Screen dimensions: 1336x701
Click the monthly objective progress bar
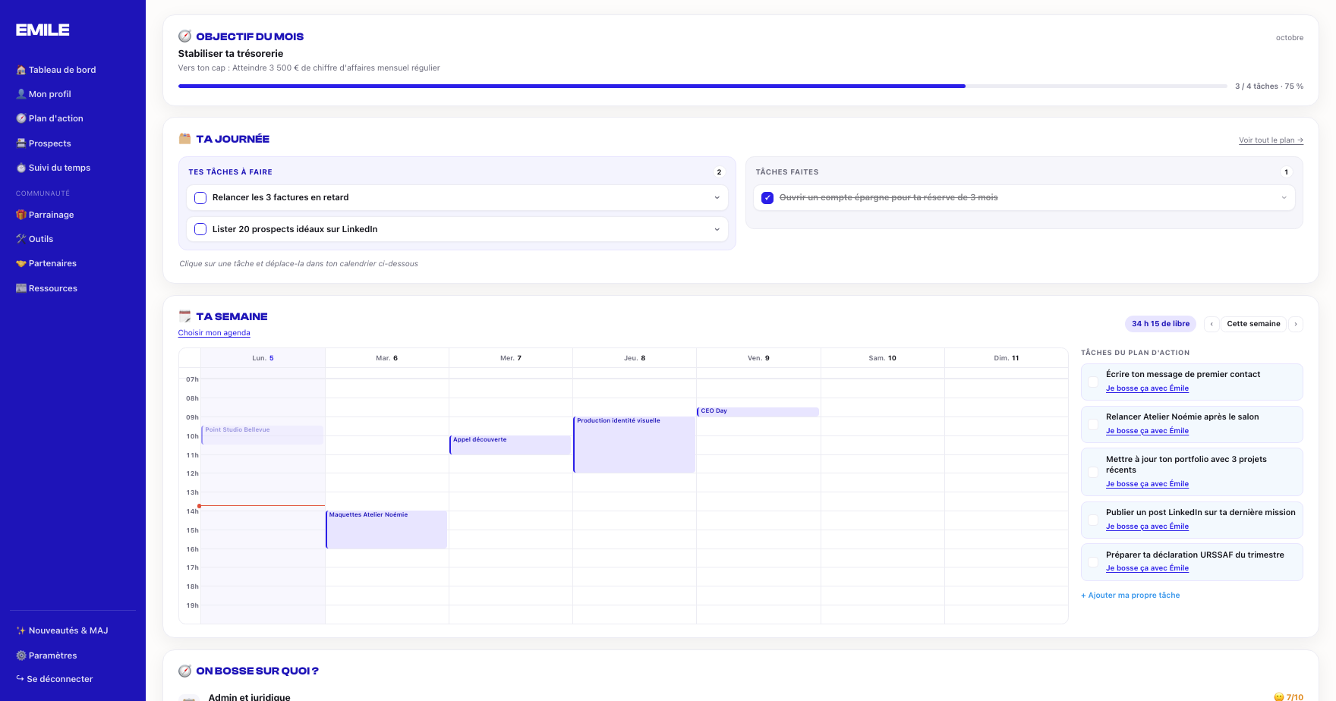click(x=702, y=86)
